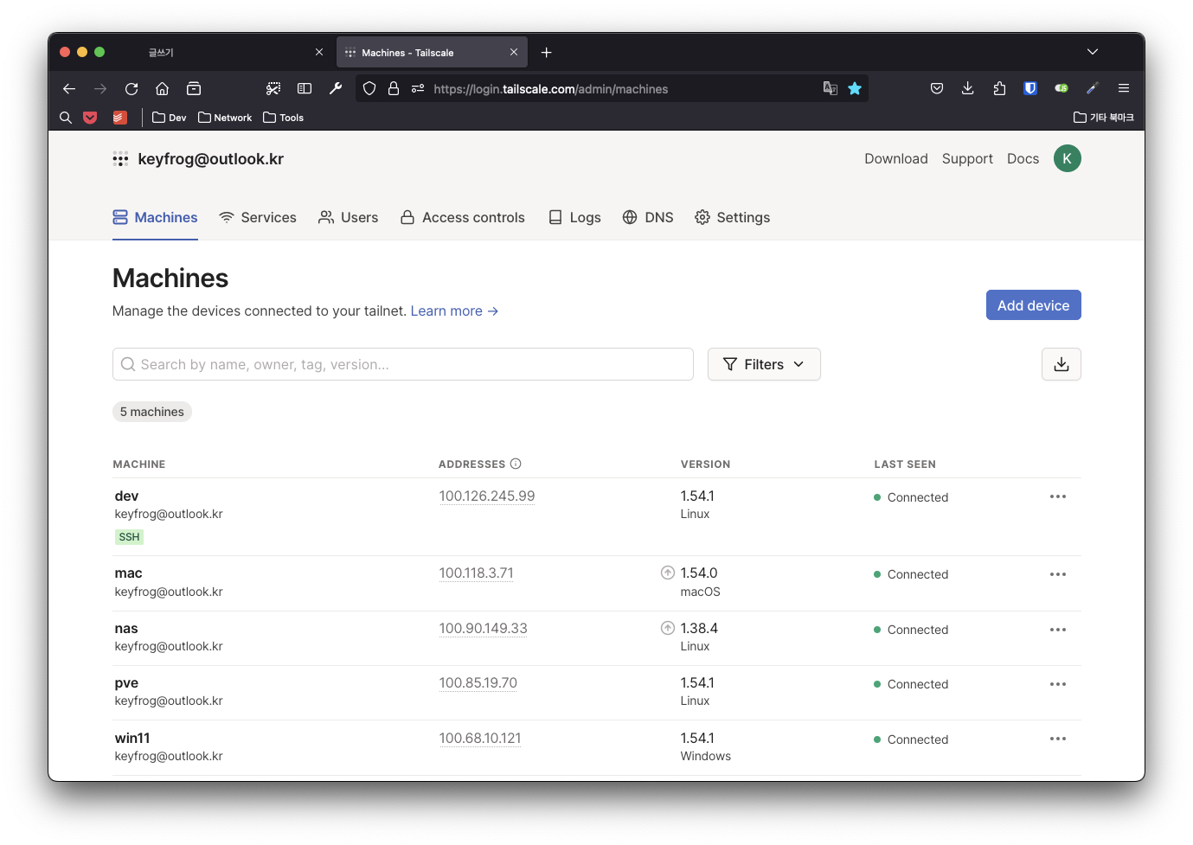Switch to the DNS tab
1193x845 pixels.
point(648,217)
